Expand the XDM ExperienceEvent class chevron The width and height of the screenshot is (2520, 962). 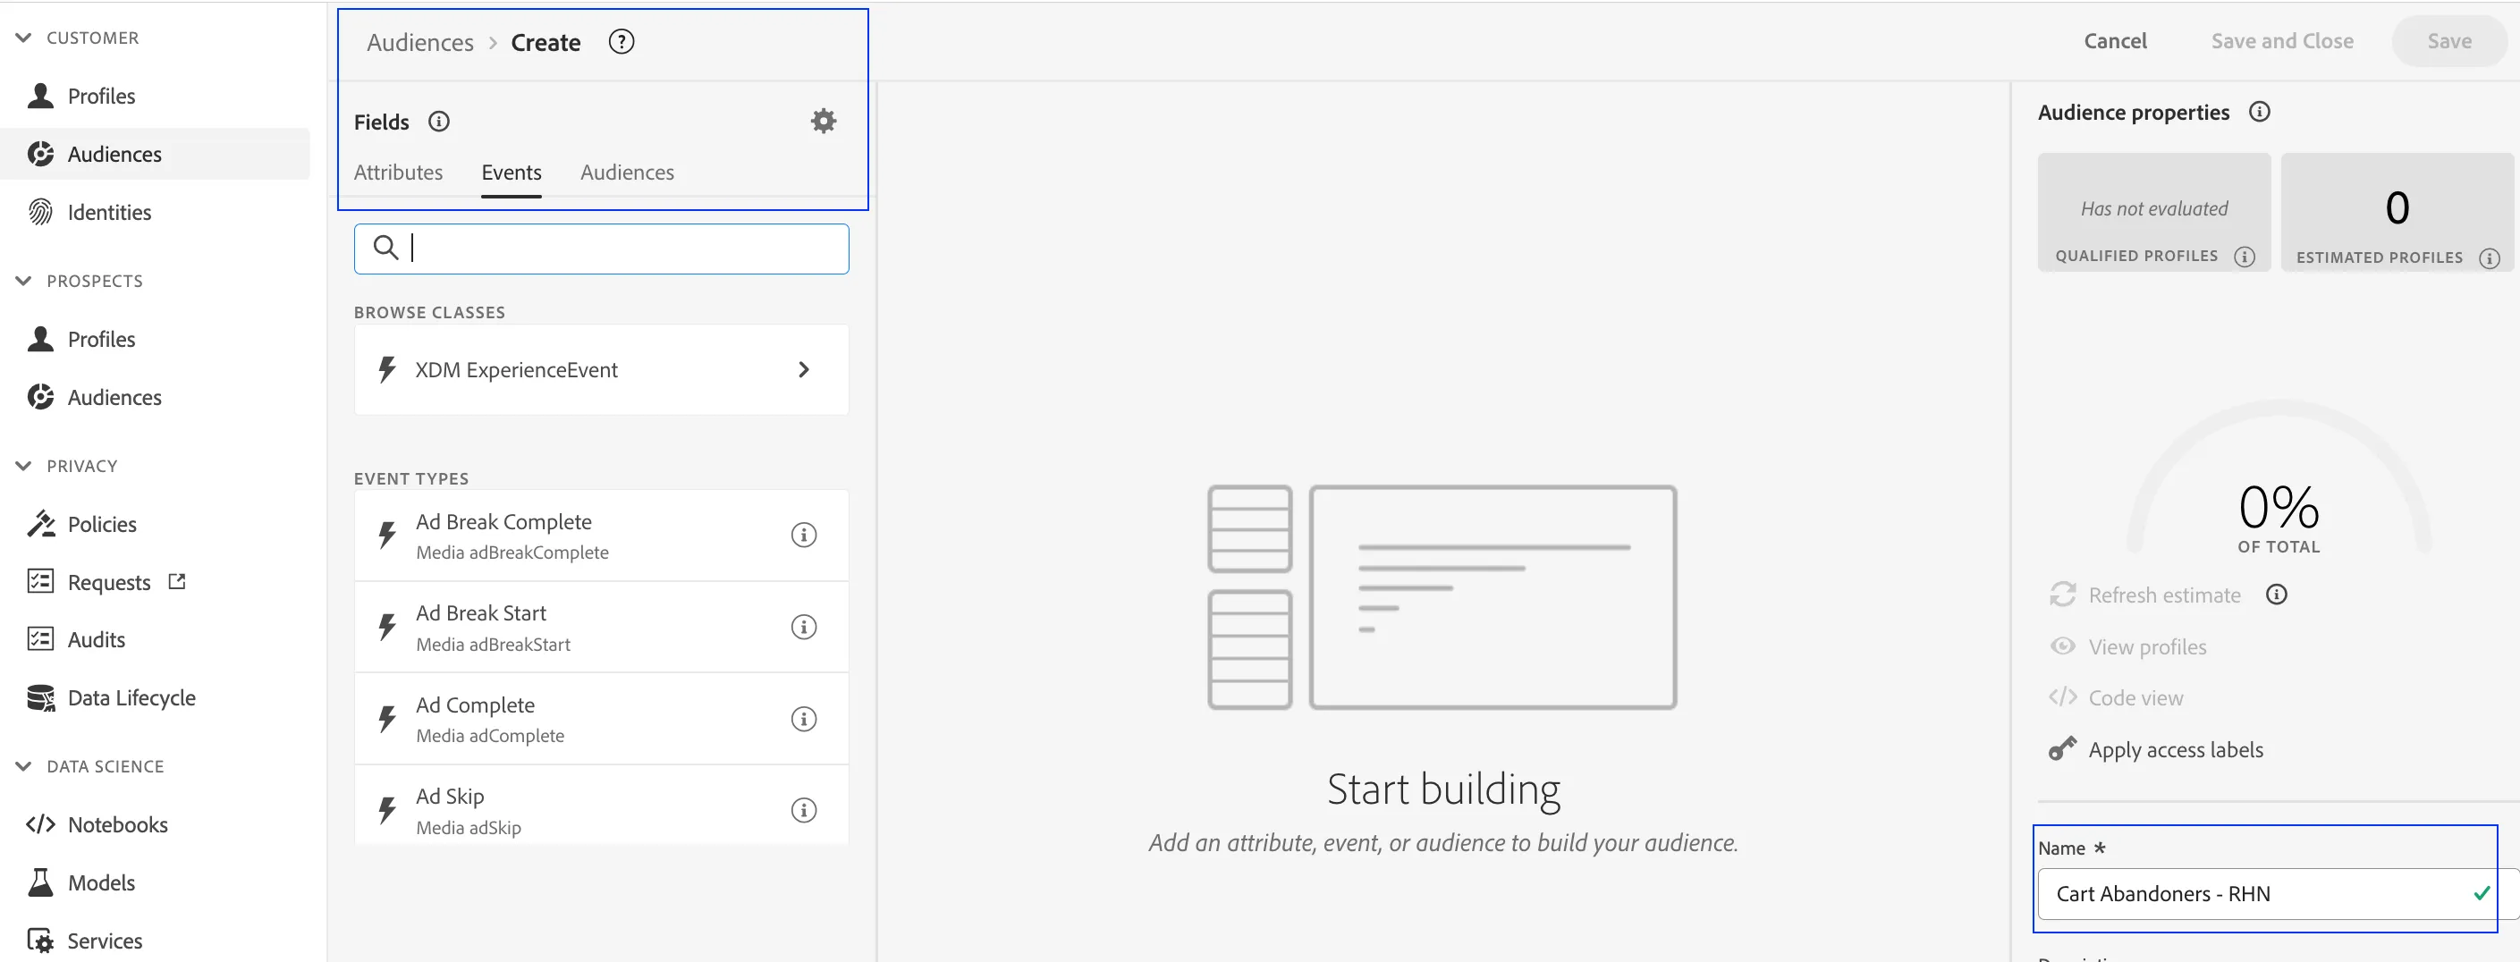[x=803, y=369]
